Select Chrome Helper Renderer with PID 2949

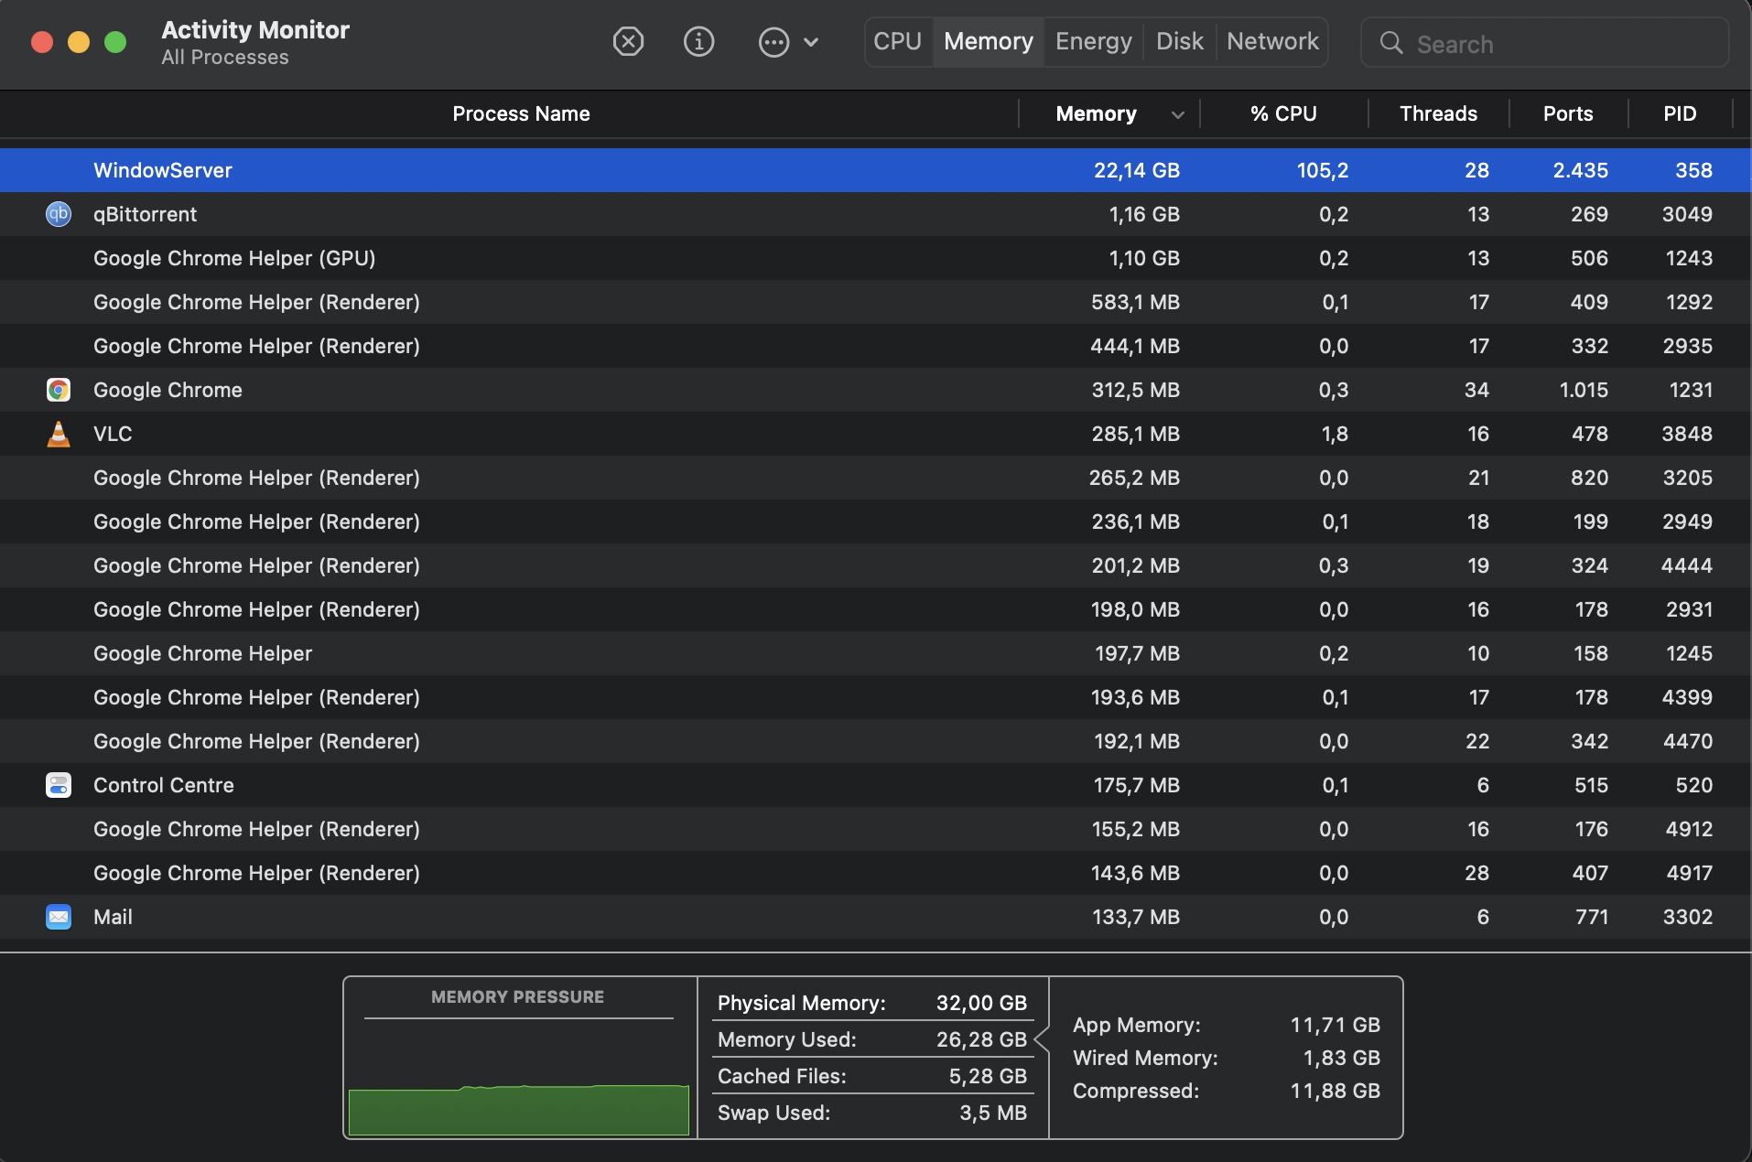[876, 522]
